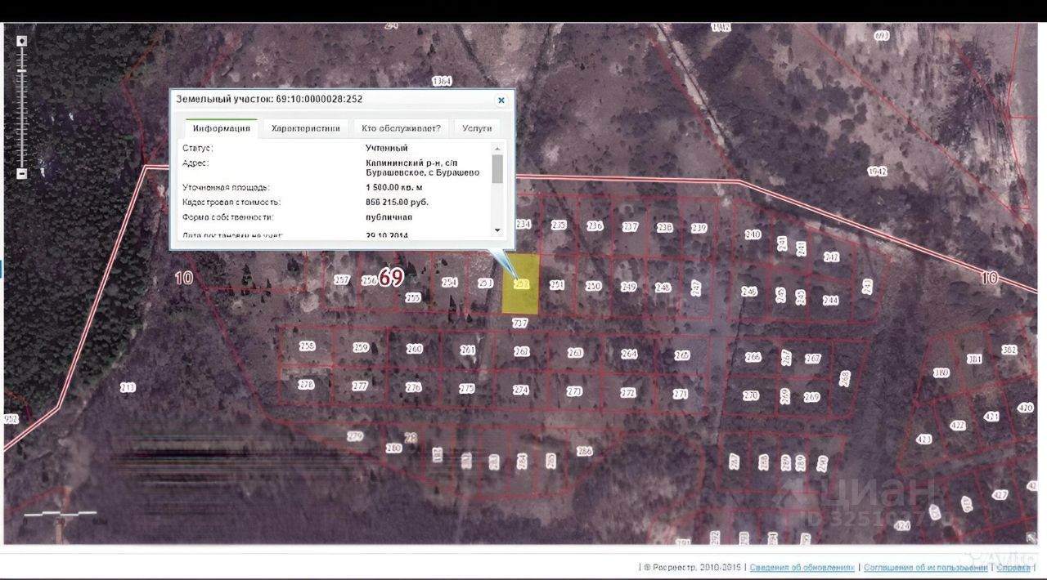Open the Характеристики tab
The height and width of the screenshot is (580, 1047).
pos(305,128)
